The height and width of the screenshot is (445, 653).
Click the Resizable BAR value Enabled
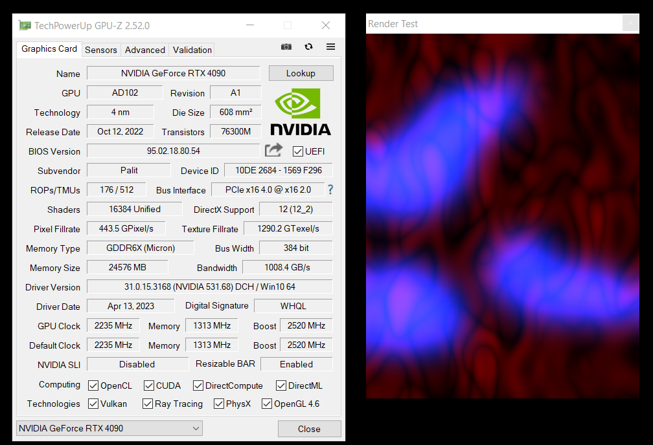click(x=297, y=364)
